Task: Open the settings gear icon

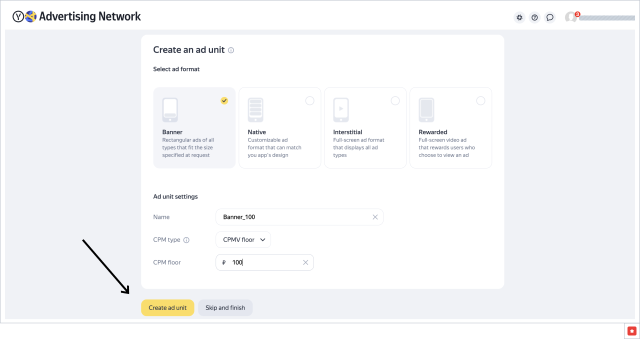Action: tap(519, 17)
